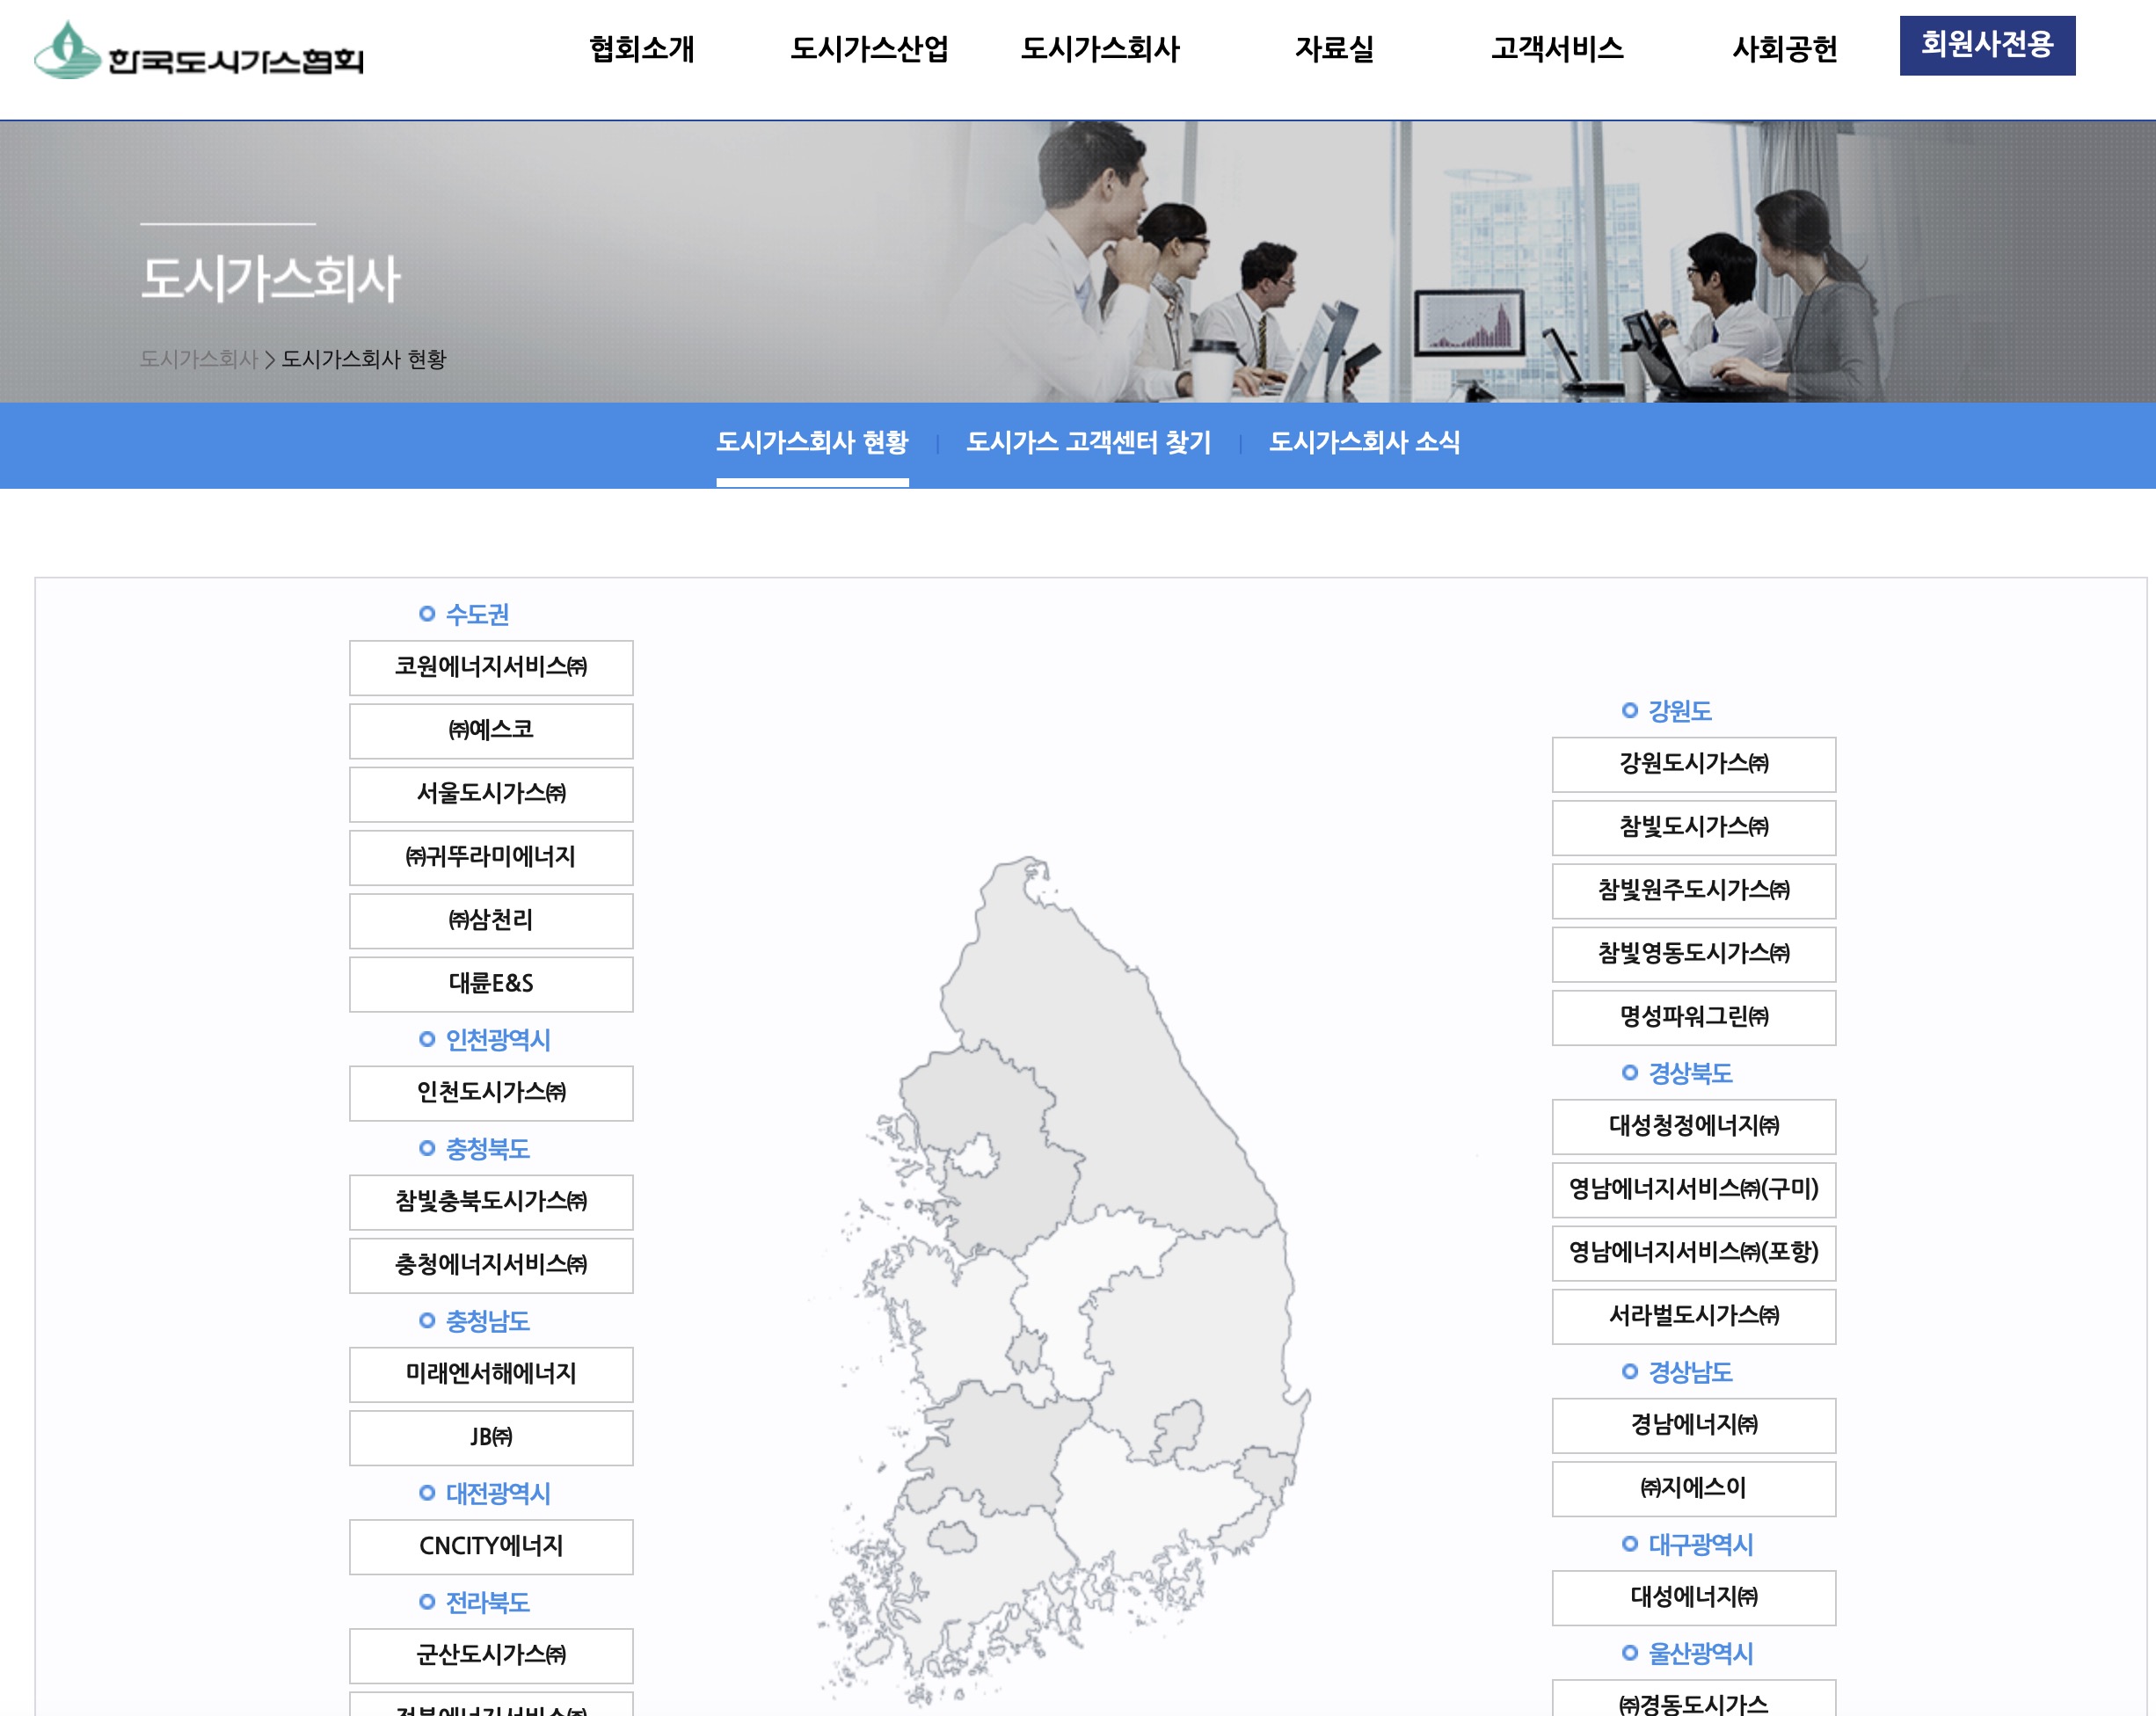Open the 자료실 menu
The image size is (2156, 1716).
click(x=1334, y=48)
